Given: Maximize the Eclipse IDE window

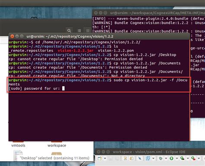Looking at the screenshot, I should tap(108, 152).
